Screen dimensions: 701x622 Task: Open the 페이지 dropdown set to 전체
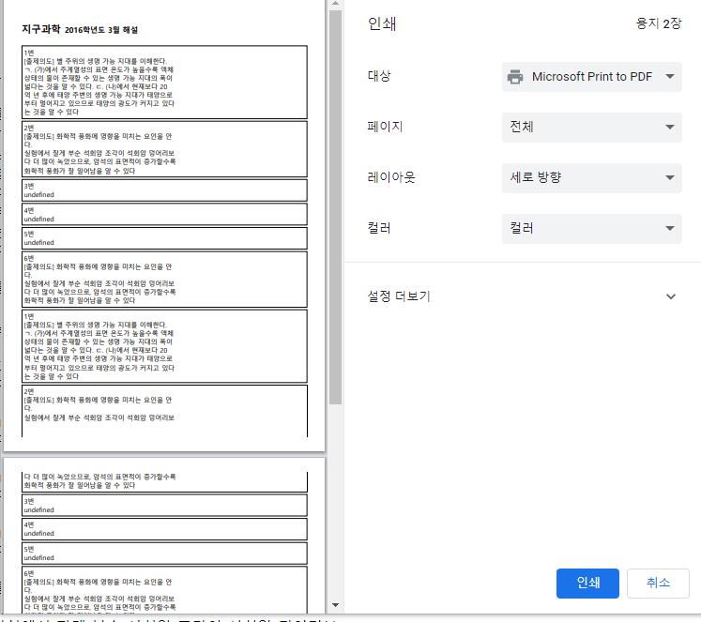pyautogui.click(x=591, y=128)
